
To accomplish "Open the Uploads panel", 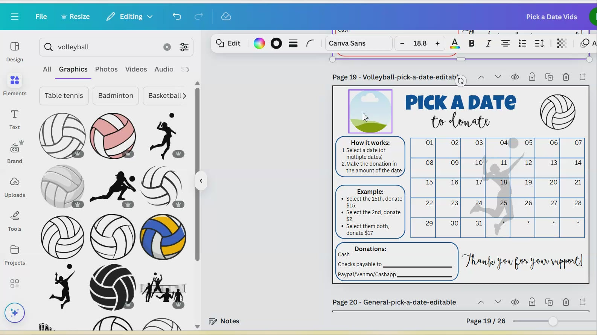I will click(15, 187).
